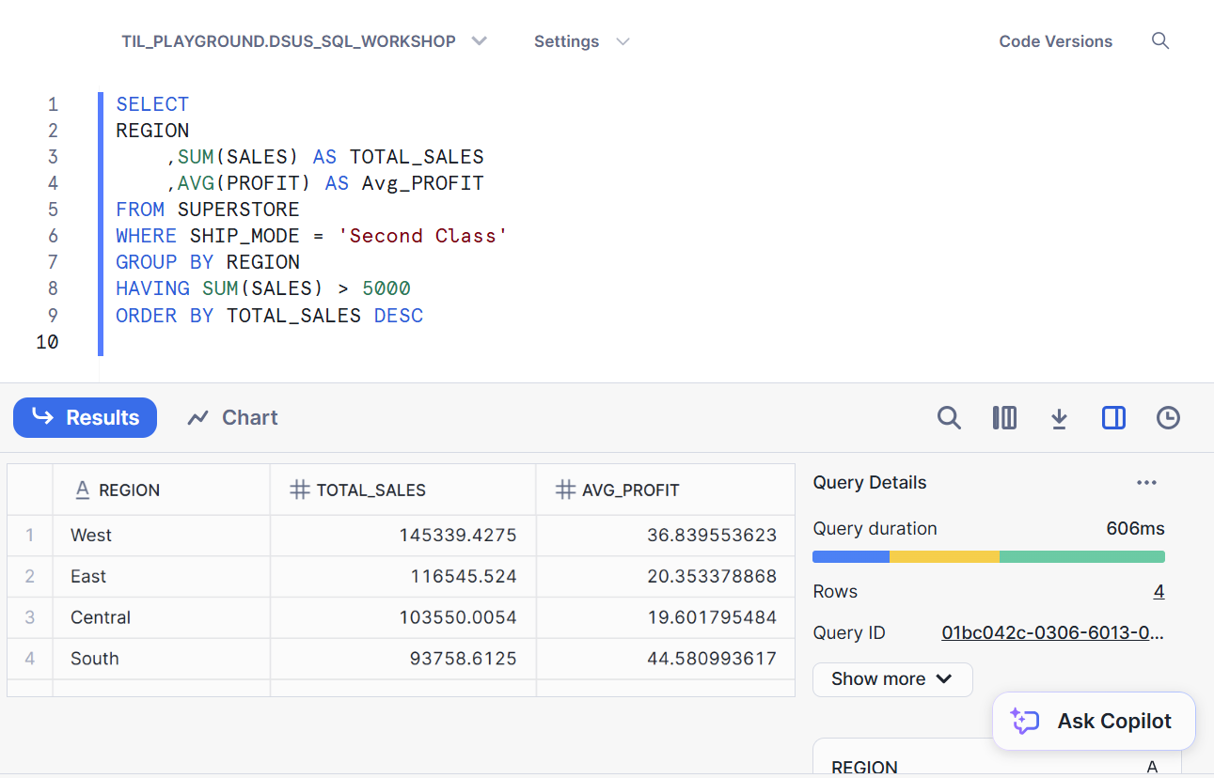The width and height of the screenshot is (1214, 778).
Task: Search the query results with the magnifier icon
Action: coord(949,418)
